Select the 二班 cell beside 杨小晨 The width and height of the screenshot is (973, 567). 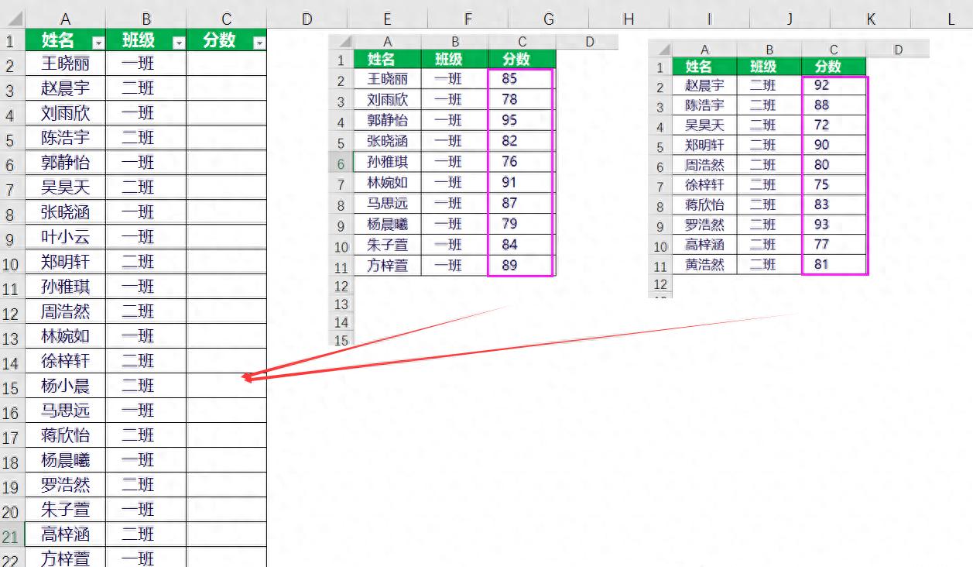[146, 386]
